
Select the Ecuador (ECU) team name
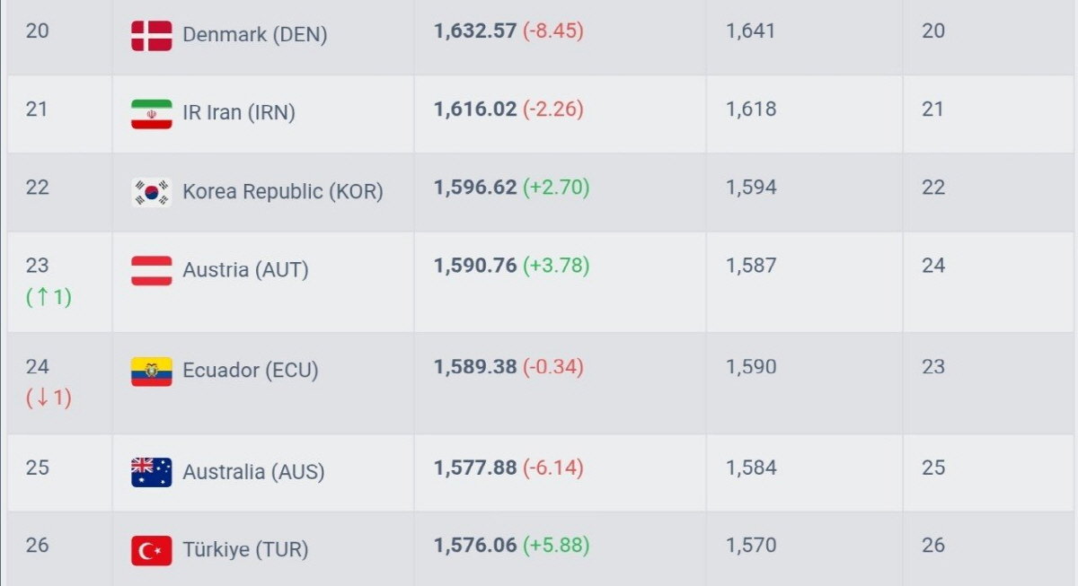(250, 371)
